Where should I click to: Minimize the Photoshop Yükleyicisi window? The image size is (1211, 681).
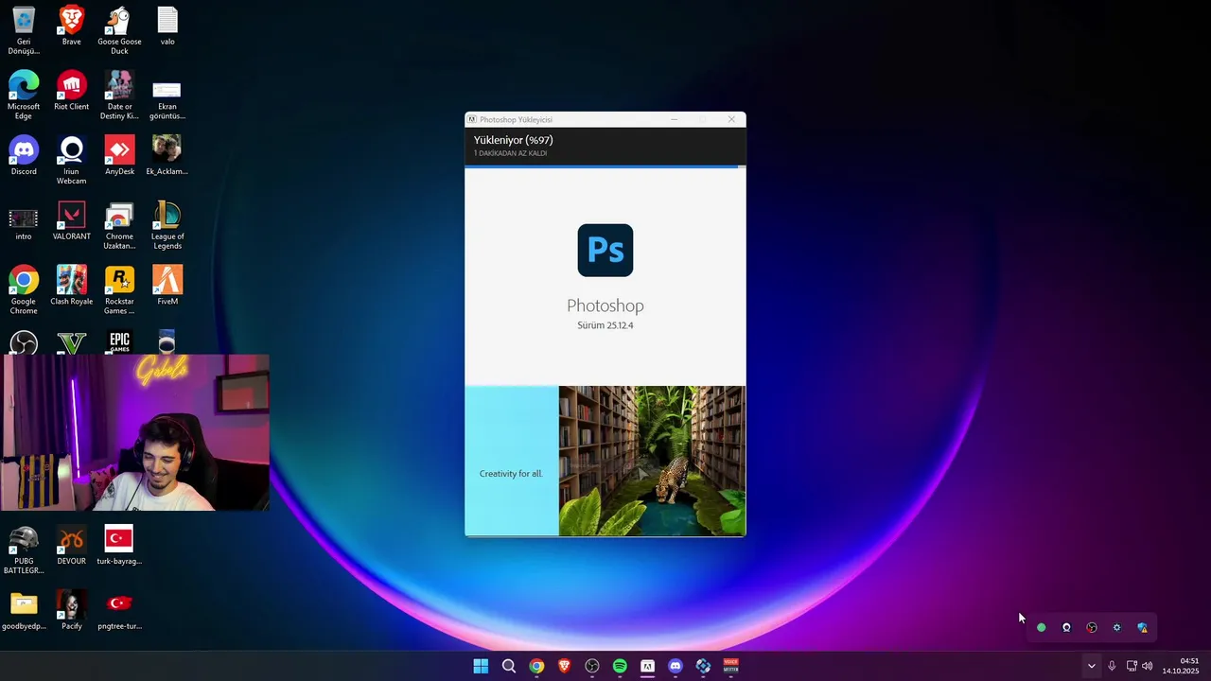tap(675, 119)
